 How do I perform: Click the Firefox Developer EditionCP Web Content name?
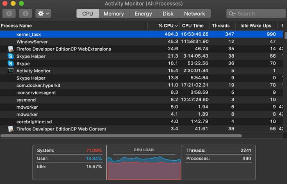(x=61, y=129)
